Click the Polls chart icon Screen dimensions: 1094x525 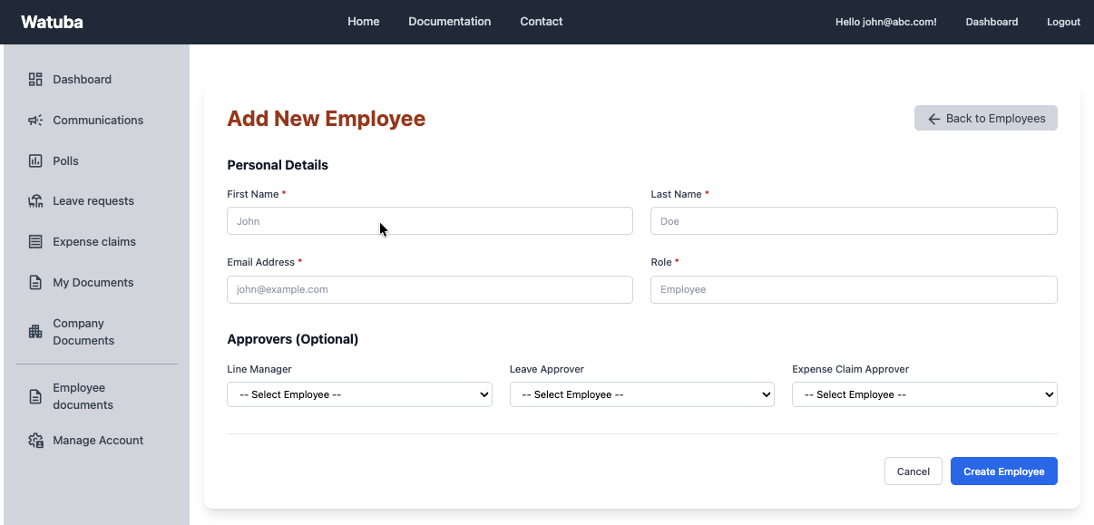pos(35,160)
